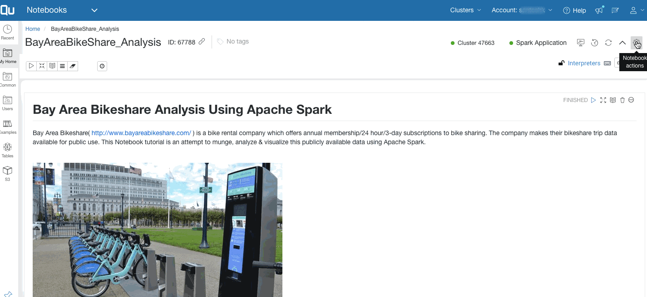647x297 pixels.
Task: Open the Account dropdown
Action: 522,10
